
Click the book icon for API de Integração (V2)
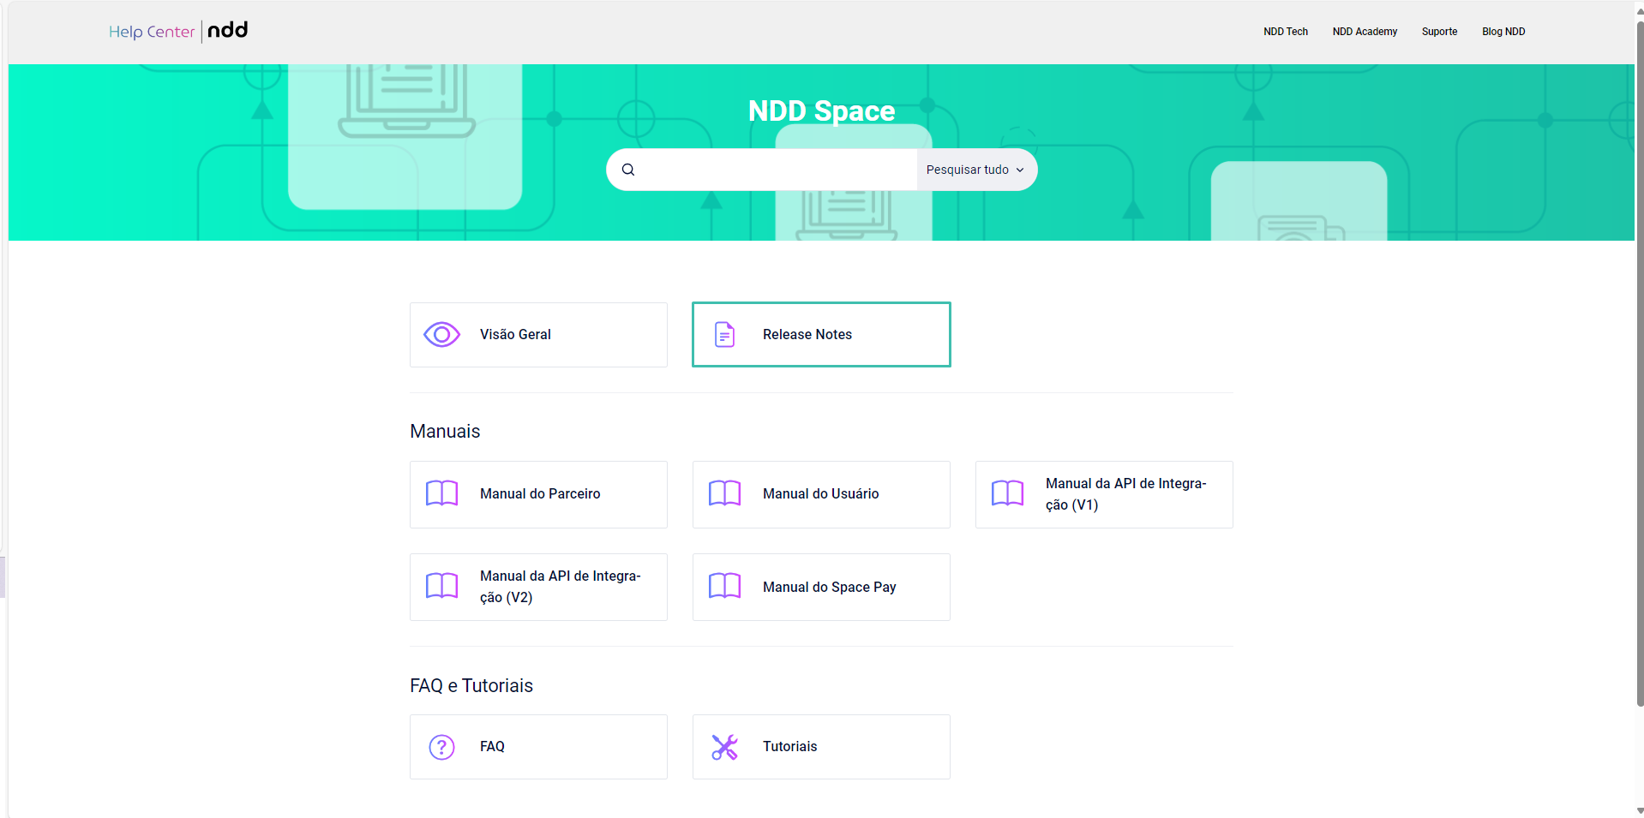coord(442,586)
